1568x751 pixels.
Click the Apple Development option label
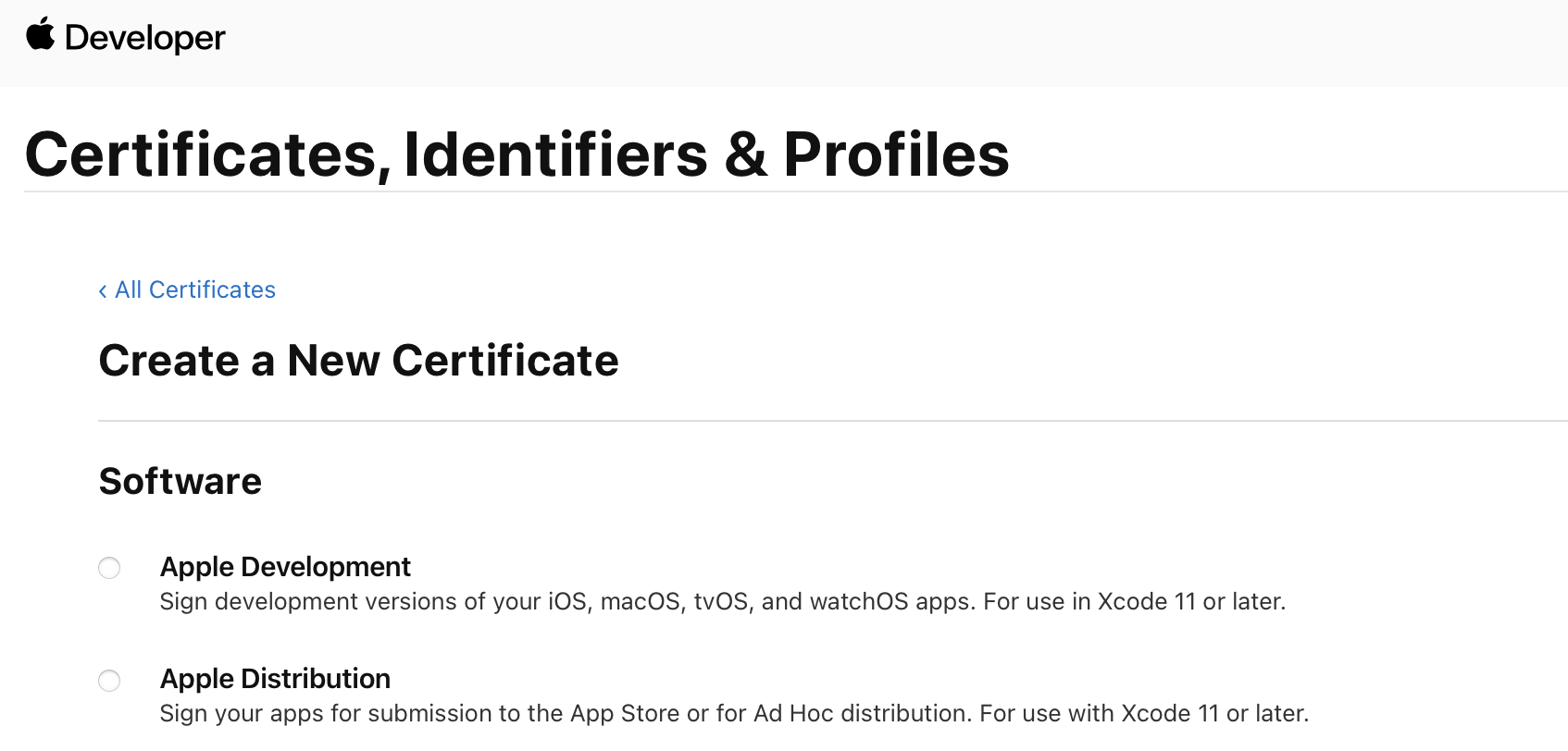(285, 567)
